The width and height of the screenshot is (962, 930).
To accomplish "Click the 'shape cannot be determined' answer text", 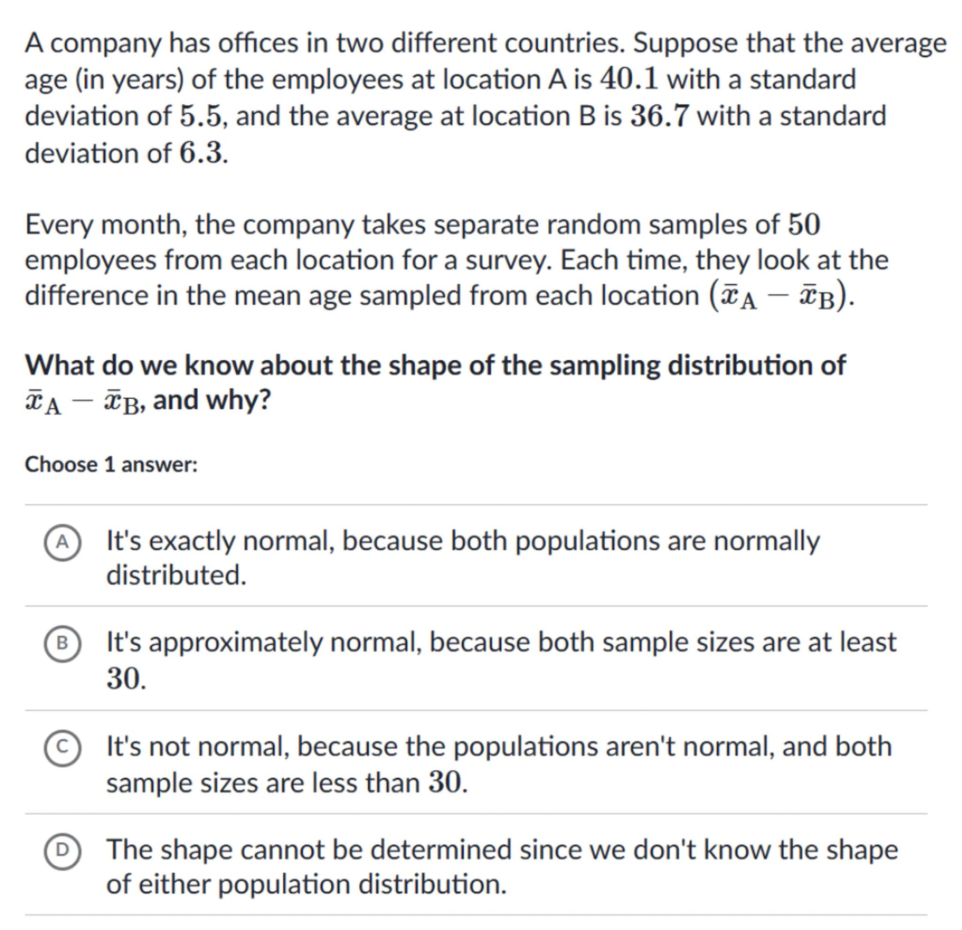I will 501,851.
